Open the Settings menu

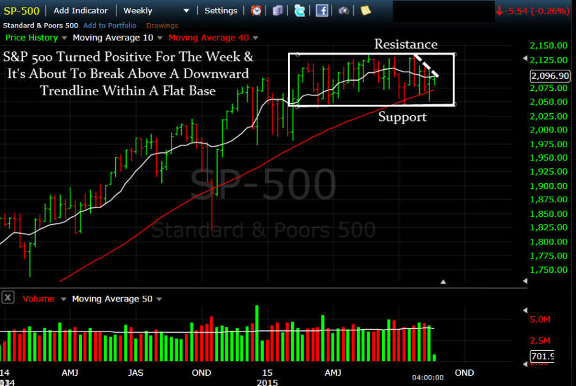point(221,11)
